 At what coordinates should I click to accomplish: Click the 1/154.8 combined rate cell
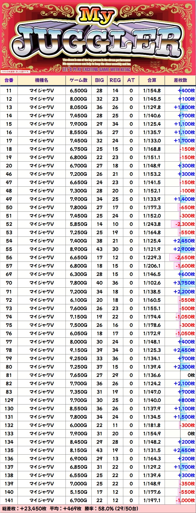click(x=152, y=91)
